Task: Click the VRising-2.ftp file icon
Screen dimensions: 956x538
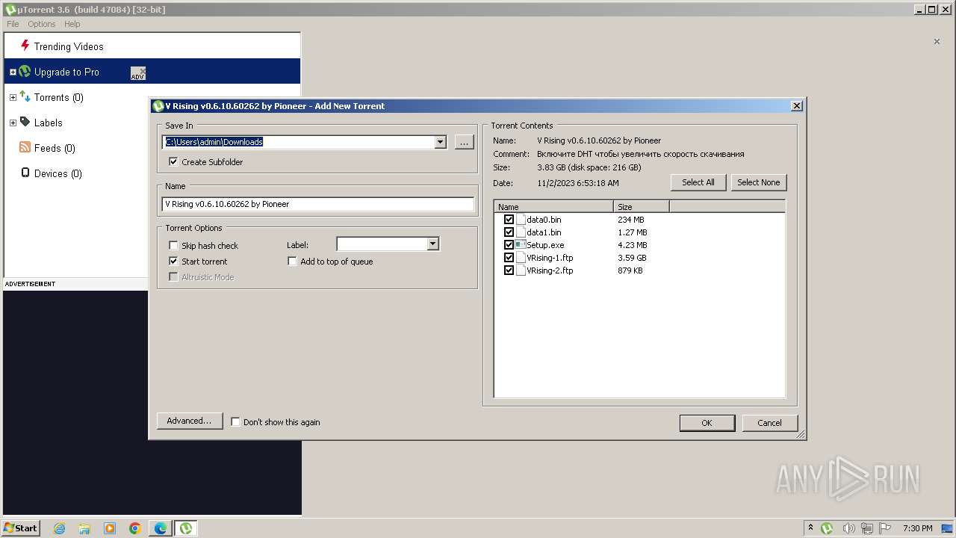Action: point(521,270)
